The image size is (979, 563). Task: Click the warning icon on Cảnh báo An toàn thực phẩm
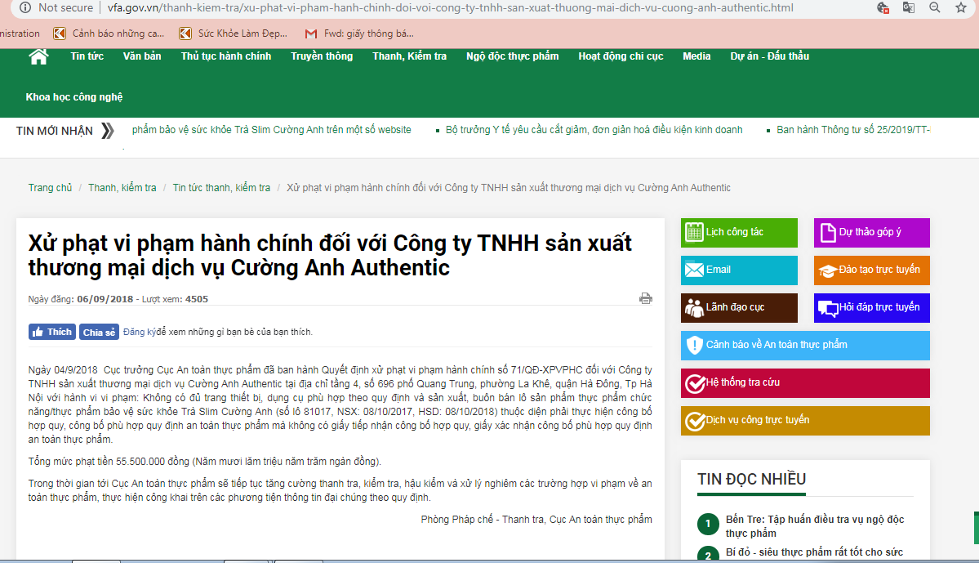pos(695,345)
